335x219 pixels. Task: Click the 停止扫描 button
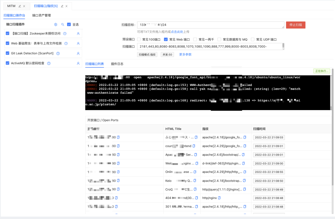tap(296, 25)
